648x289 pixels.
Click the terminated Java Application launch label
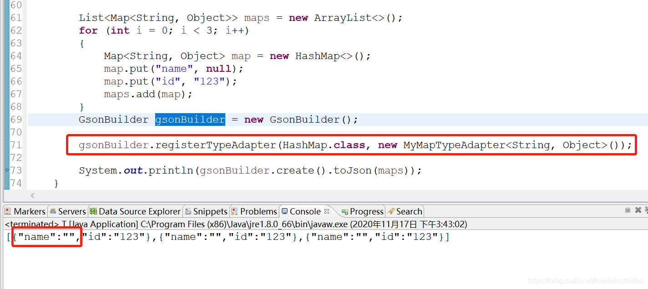coord(71,224)
